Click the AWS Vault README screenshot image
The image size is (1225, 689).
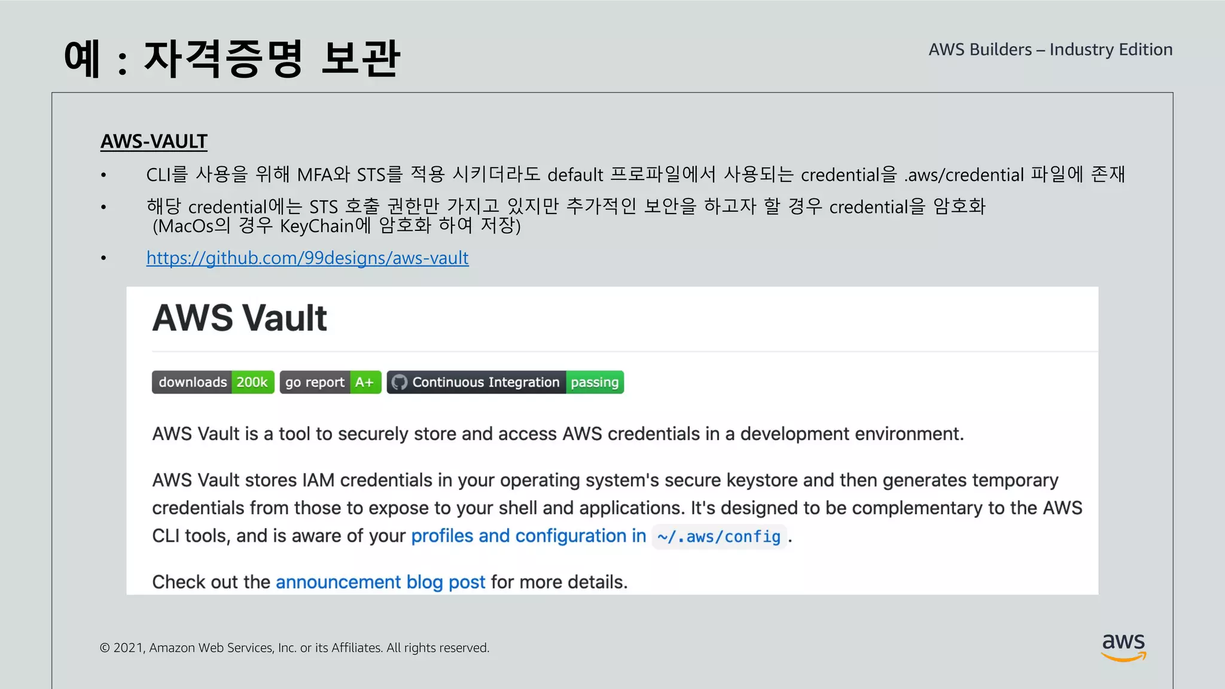(x=612, y=441)
